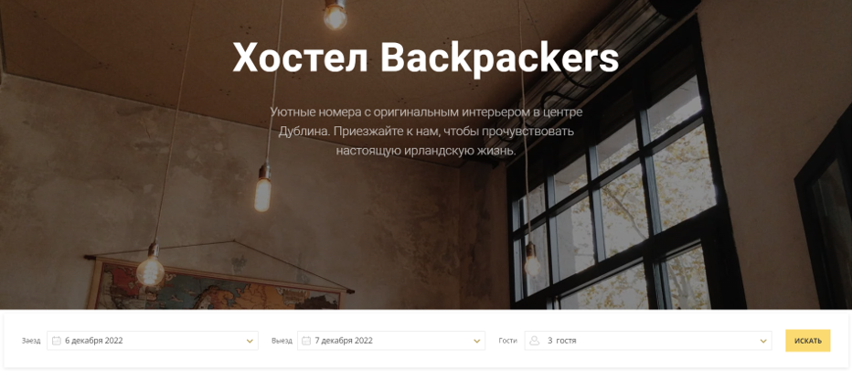Click the dark framed picture on the right wall

coord(824,218)
